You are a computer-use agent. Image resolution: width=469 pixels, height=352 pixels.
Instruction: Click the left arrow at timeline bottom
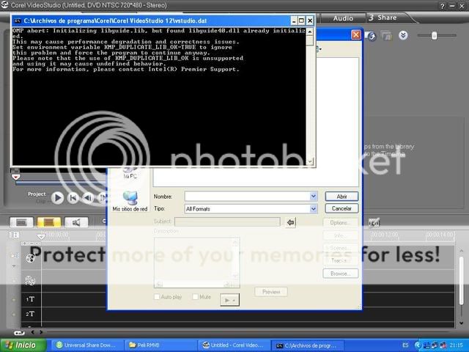point(32,332)
